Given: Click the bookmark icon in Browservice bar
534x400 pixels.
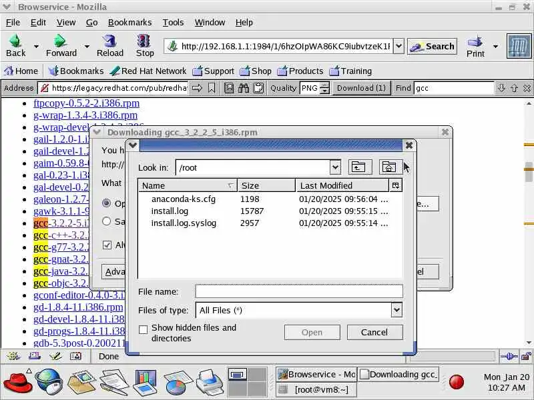Looking at the screenshot, I should [x=212, y=88].
